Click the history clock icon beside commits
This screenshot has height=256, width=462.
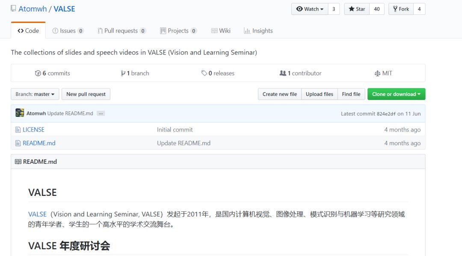38,73
